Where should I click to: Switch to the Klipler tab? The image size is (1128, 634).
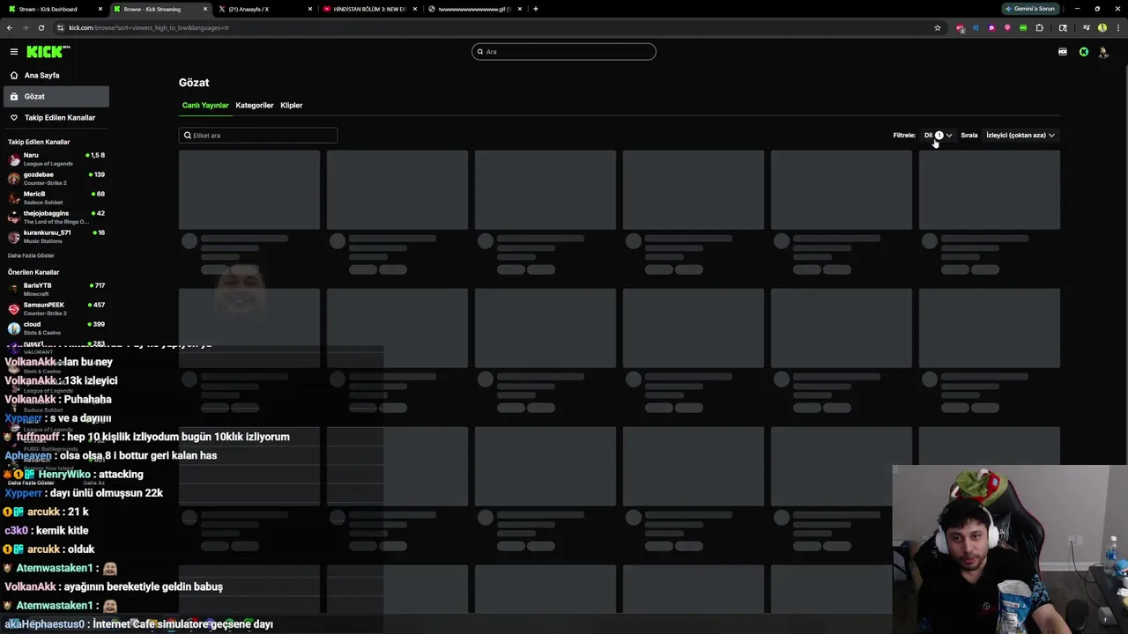point(291,106)
